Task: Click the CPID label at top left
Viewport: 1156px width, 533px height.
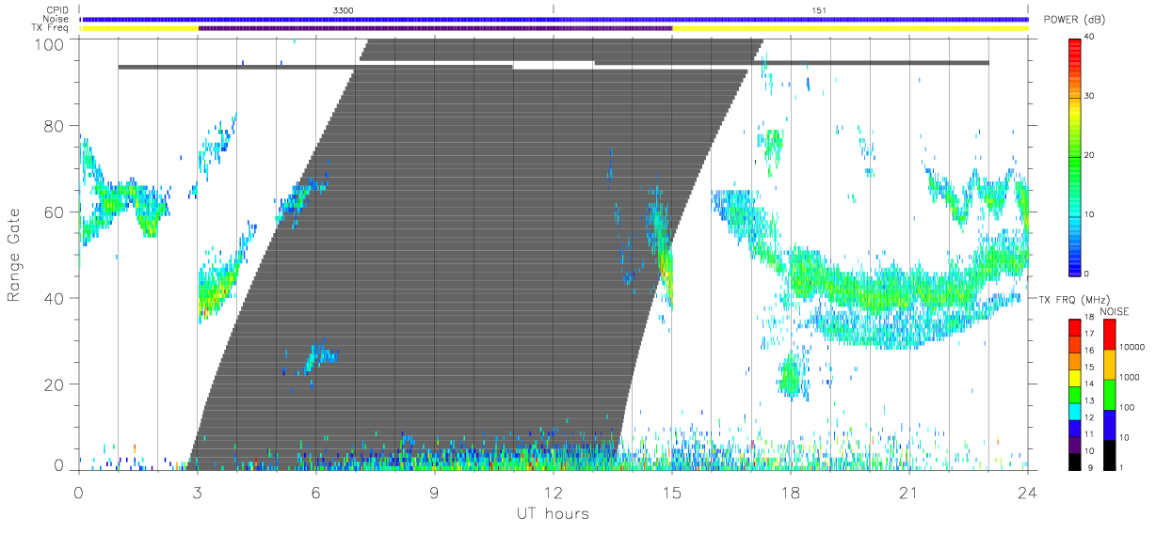Action: pos(56,9)
